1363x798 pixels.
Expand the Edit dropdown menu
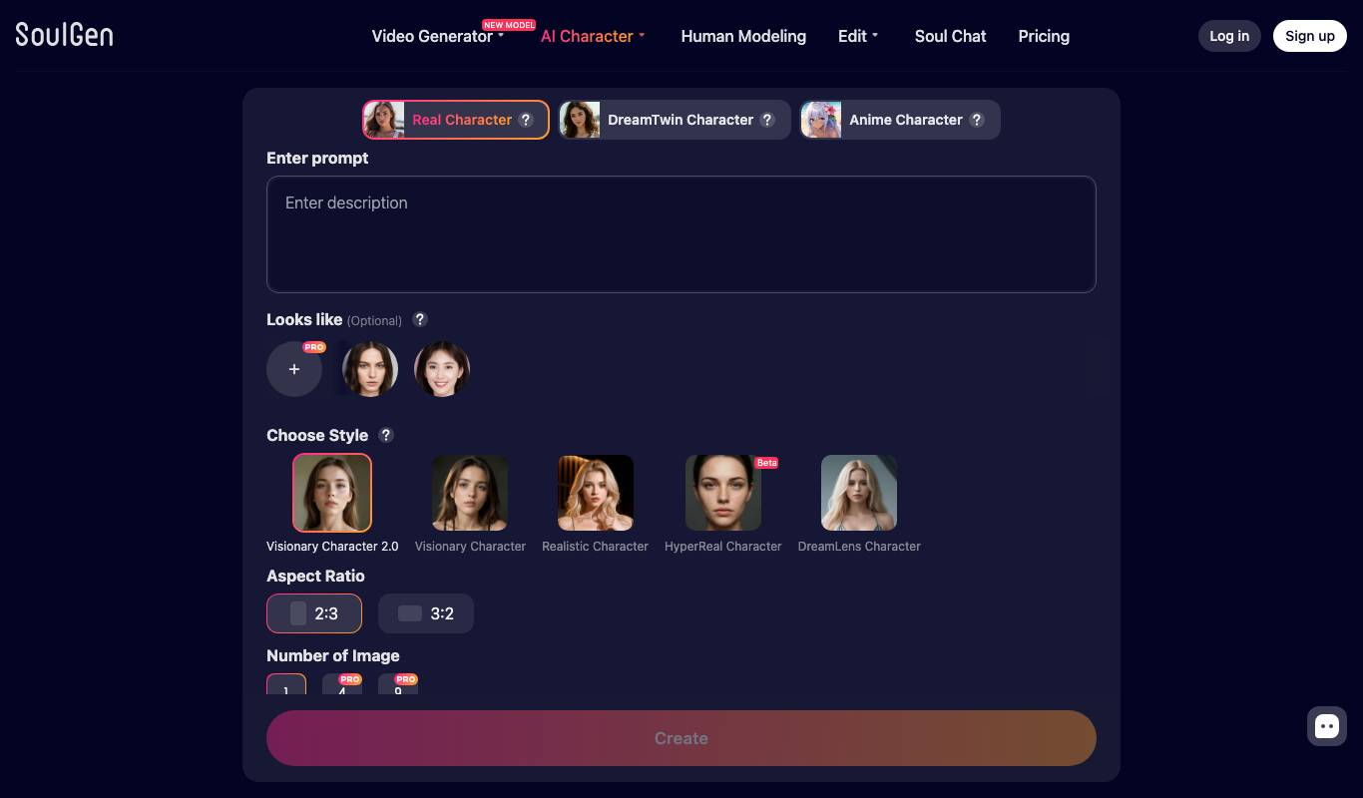tap(858, 36)
